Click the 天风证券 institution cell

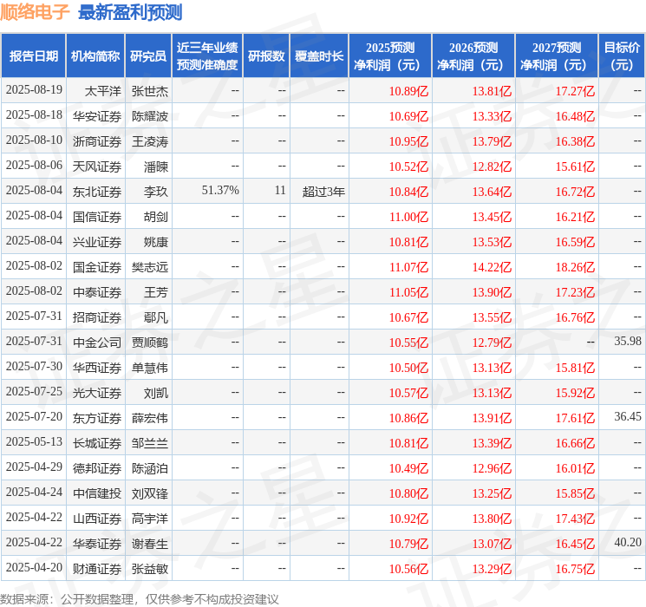tap(97, 166)
